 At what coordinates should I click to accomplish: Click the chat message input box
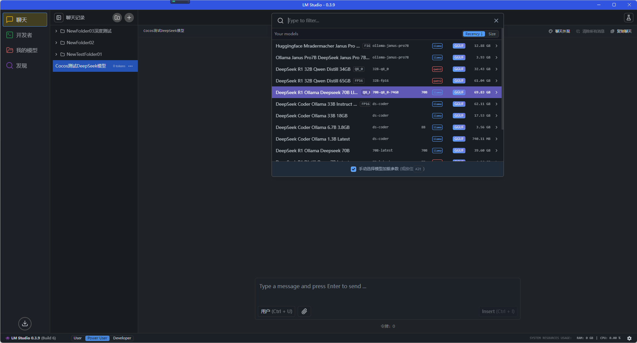[x=387, y=286]
